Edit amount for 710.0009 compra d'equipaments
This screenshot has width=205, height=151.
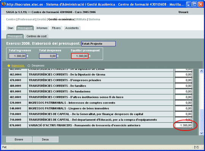[x=183, y=120]
